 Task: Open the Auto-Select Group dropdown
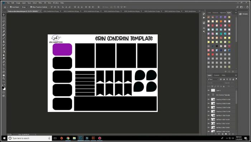24,7
